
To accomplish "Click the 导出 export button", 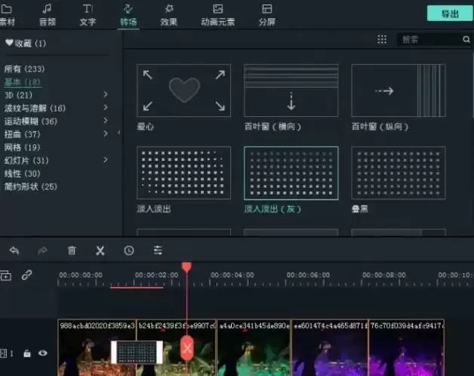I will [x=450, y=14].
